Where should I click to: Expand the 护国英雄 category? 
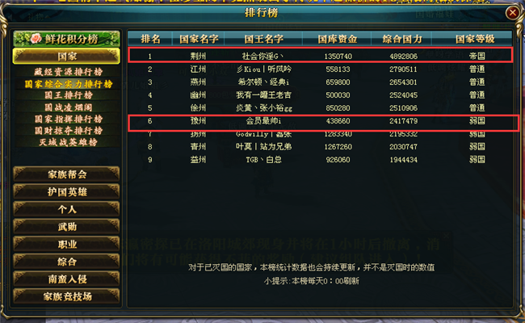tap(66, 192)
